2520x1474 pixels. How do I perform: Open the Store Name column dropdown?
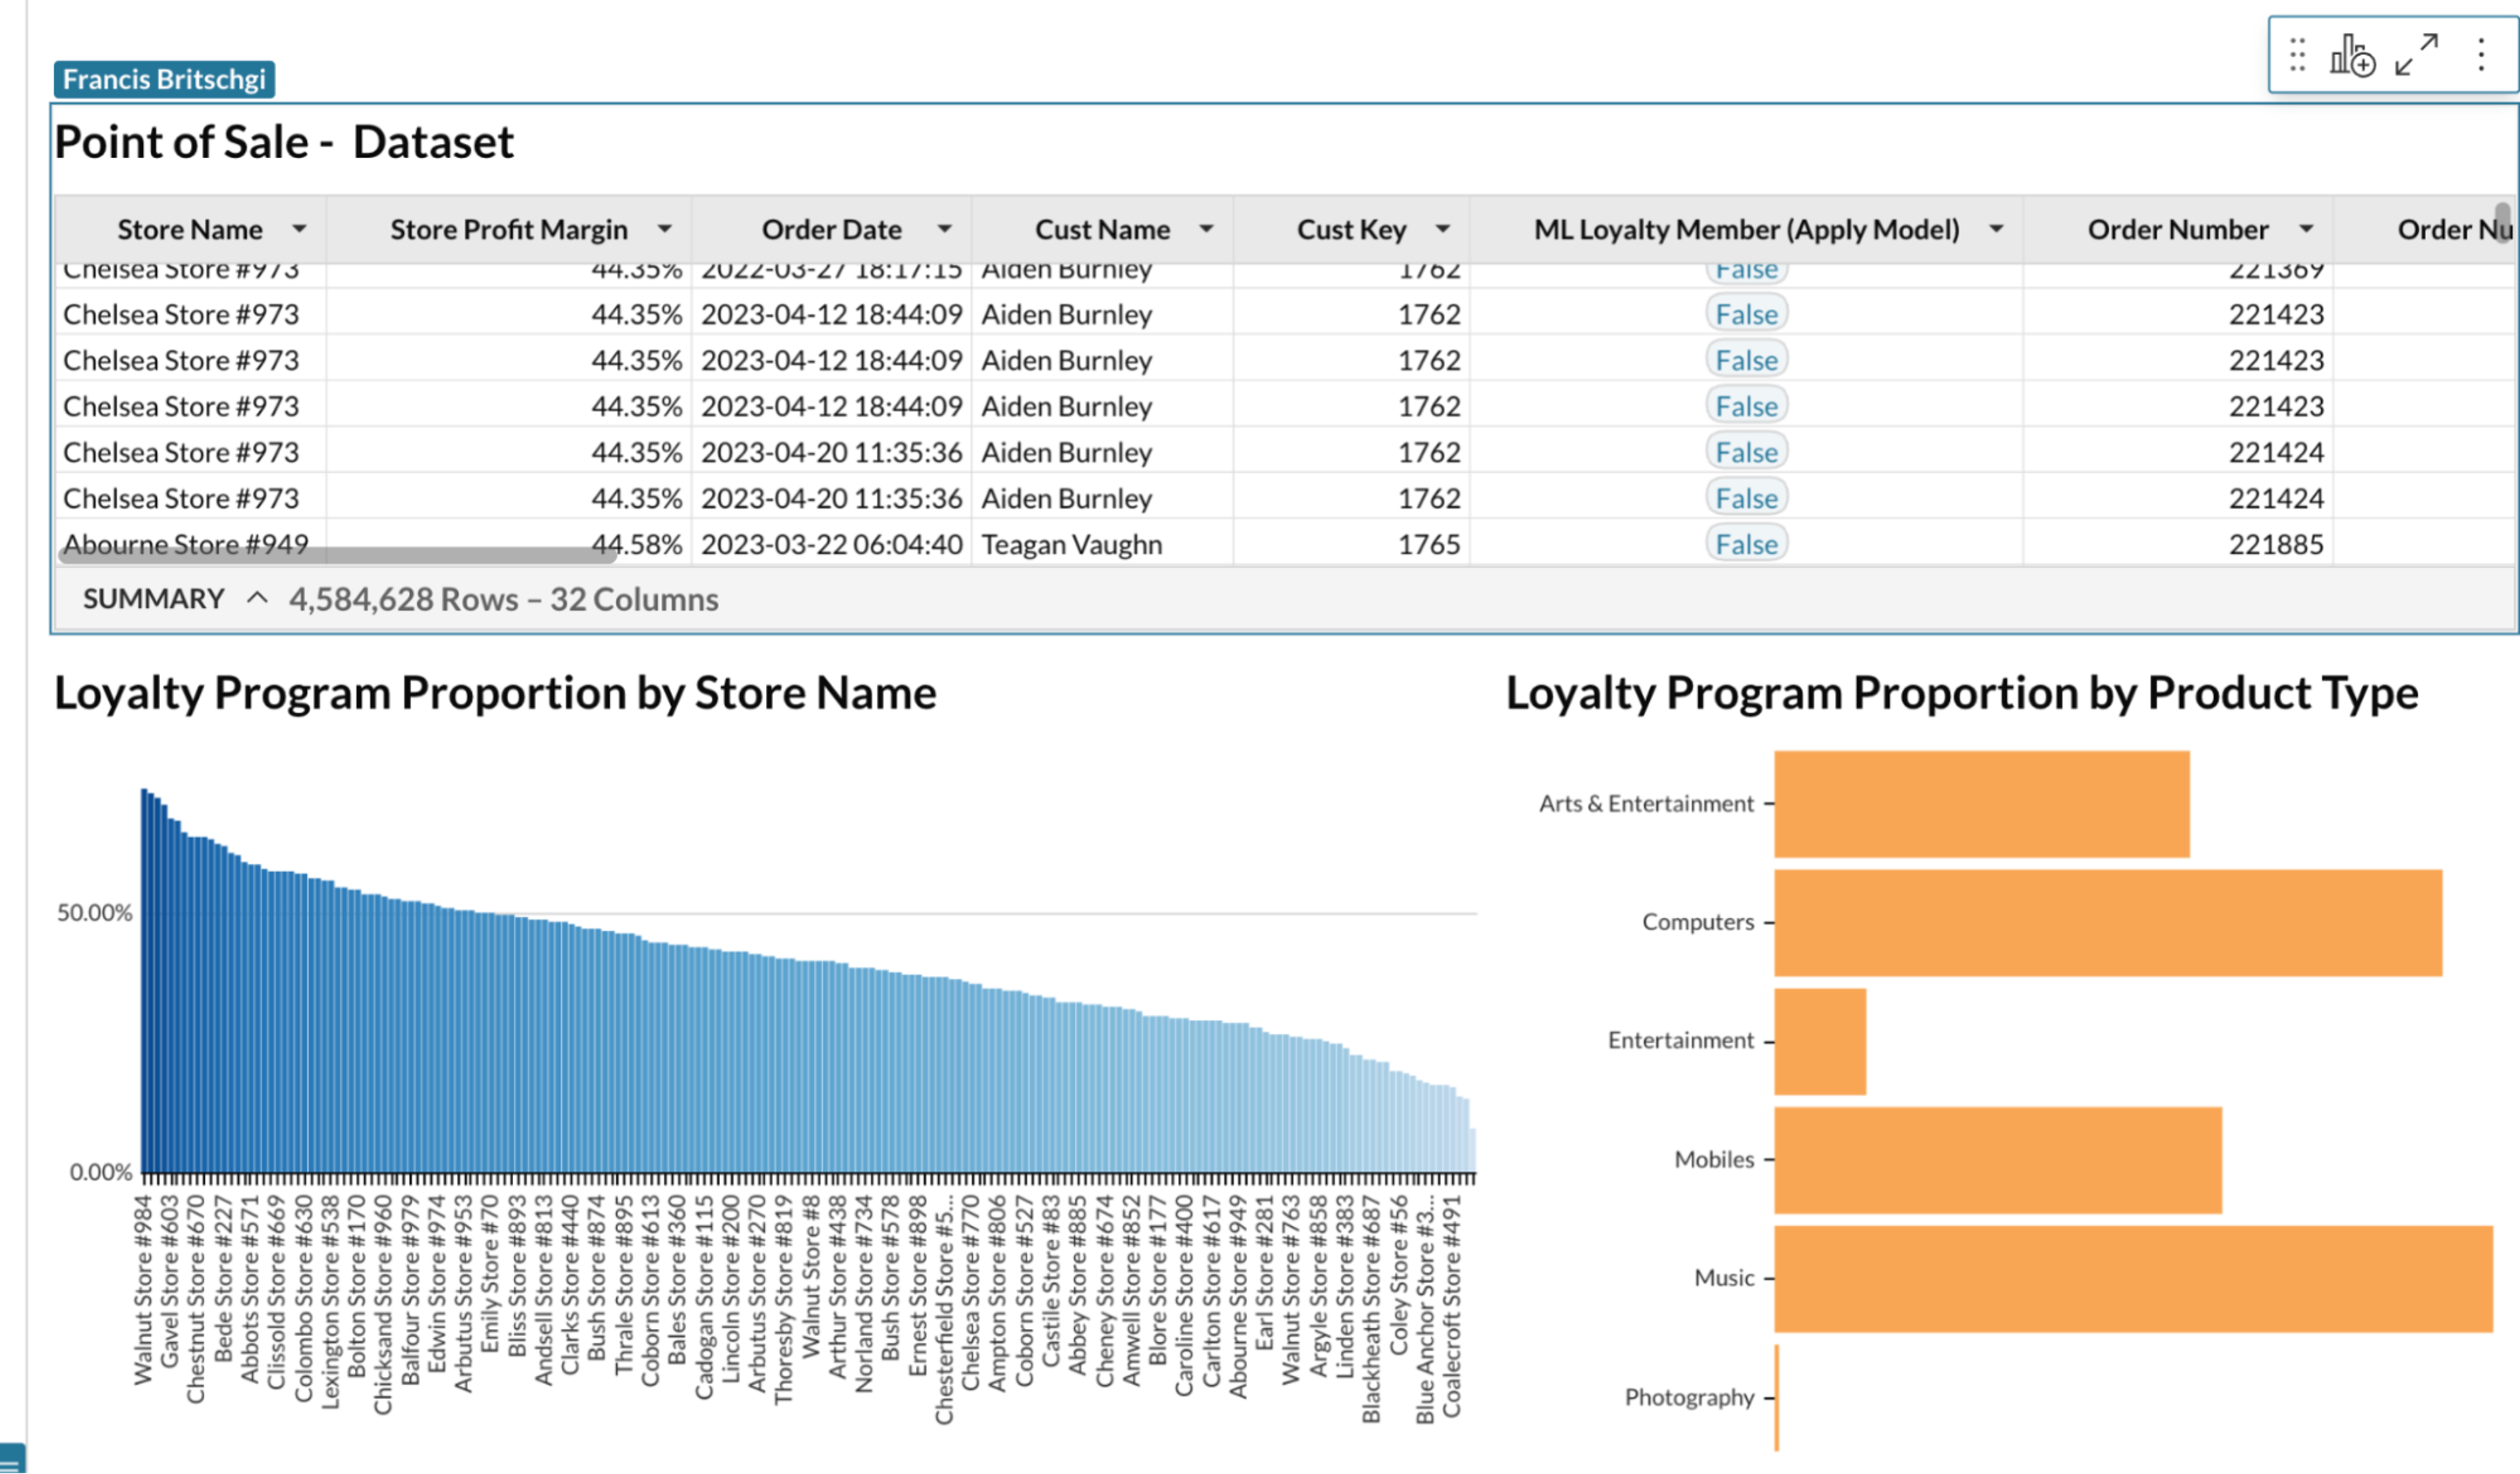[299, 229]
